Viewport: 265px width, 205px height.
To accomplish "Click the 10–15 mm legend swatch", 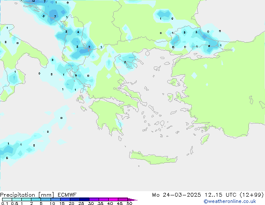I will 55,200.
